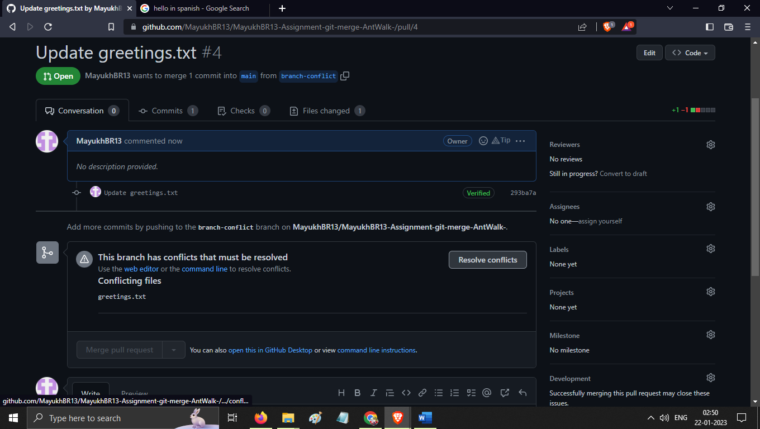Switch to the Files changed tab
The width and height of the screenshot is (760, 429).
327,111
